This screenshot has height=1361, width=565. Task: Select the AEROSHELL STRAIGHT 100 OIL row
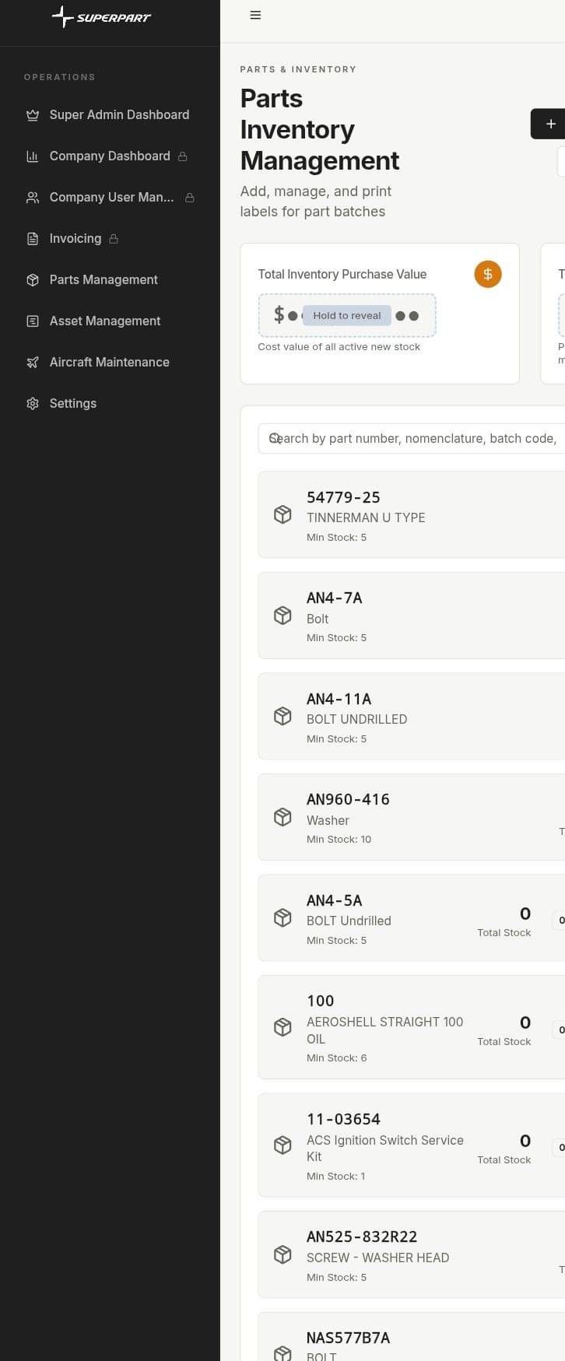pyautogui.click(x=412, y=1027)
